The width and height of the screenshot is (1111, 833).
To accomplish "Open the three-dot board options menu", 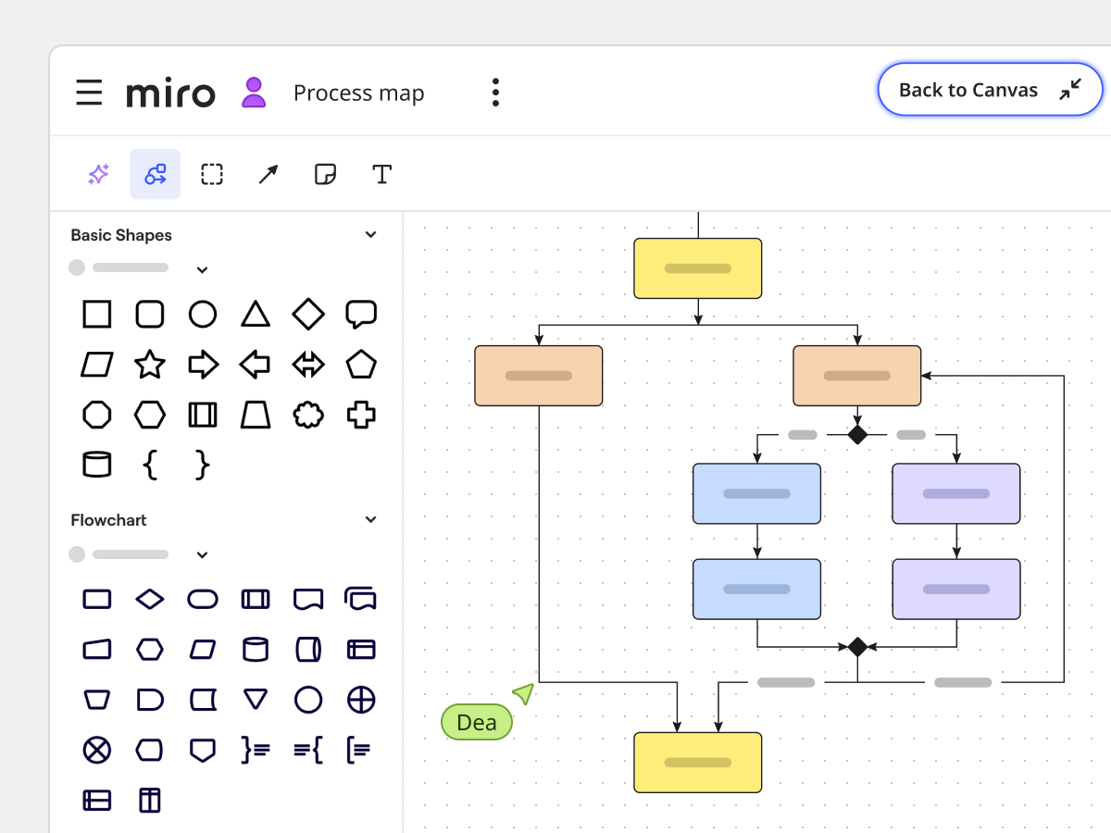I will point(496,92).
